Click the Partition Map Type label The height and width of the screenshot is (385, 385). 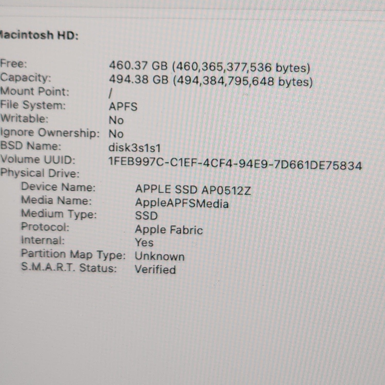pyautogui.click(x=73, y=254)
